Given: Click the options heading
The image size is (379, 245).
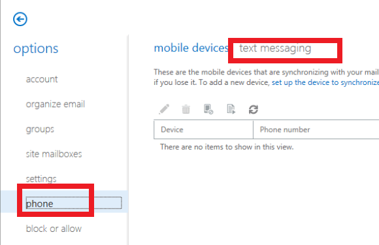Looking at the screenshot, I should [x=36, y=49].
